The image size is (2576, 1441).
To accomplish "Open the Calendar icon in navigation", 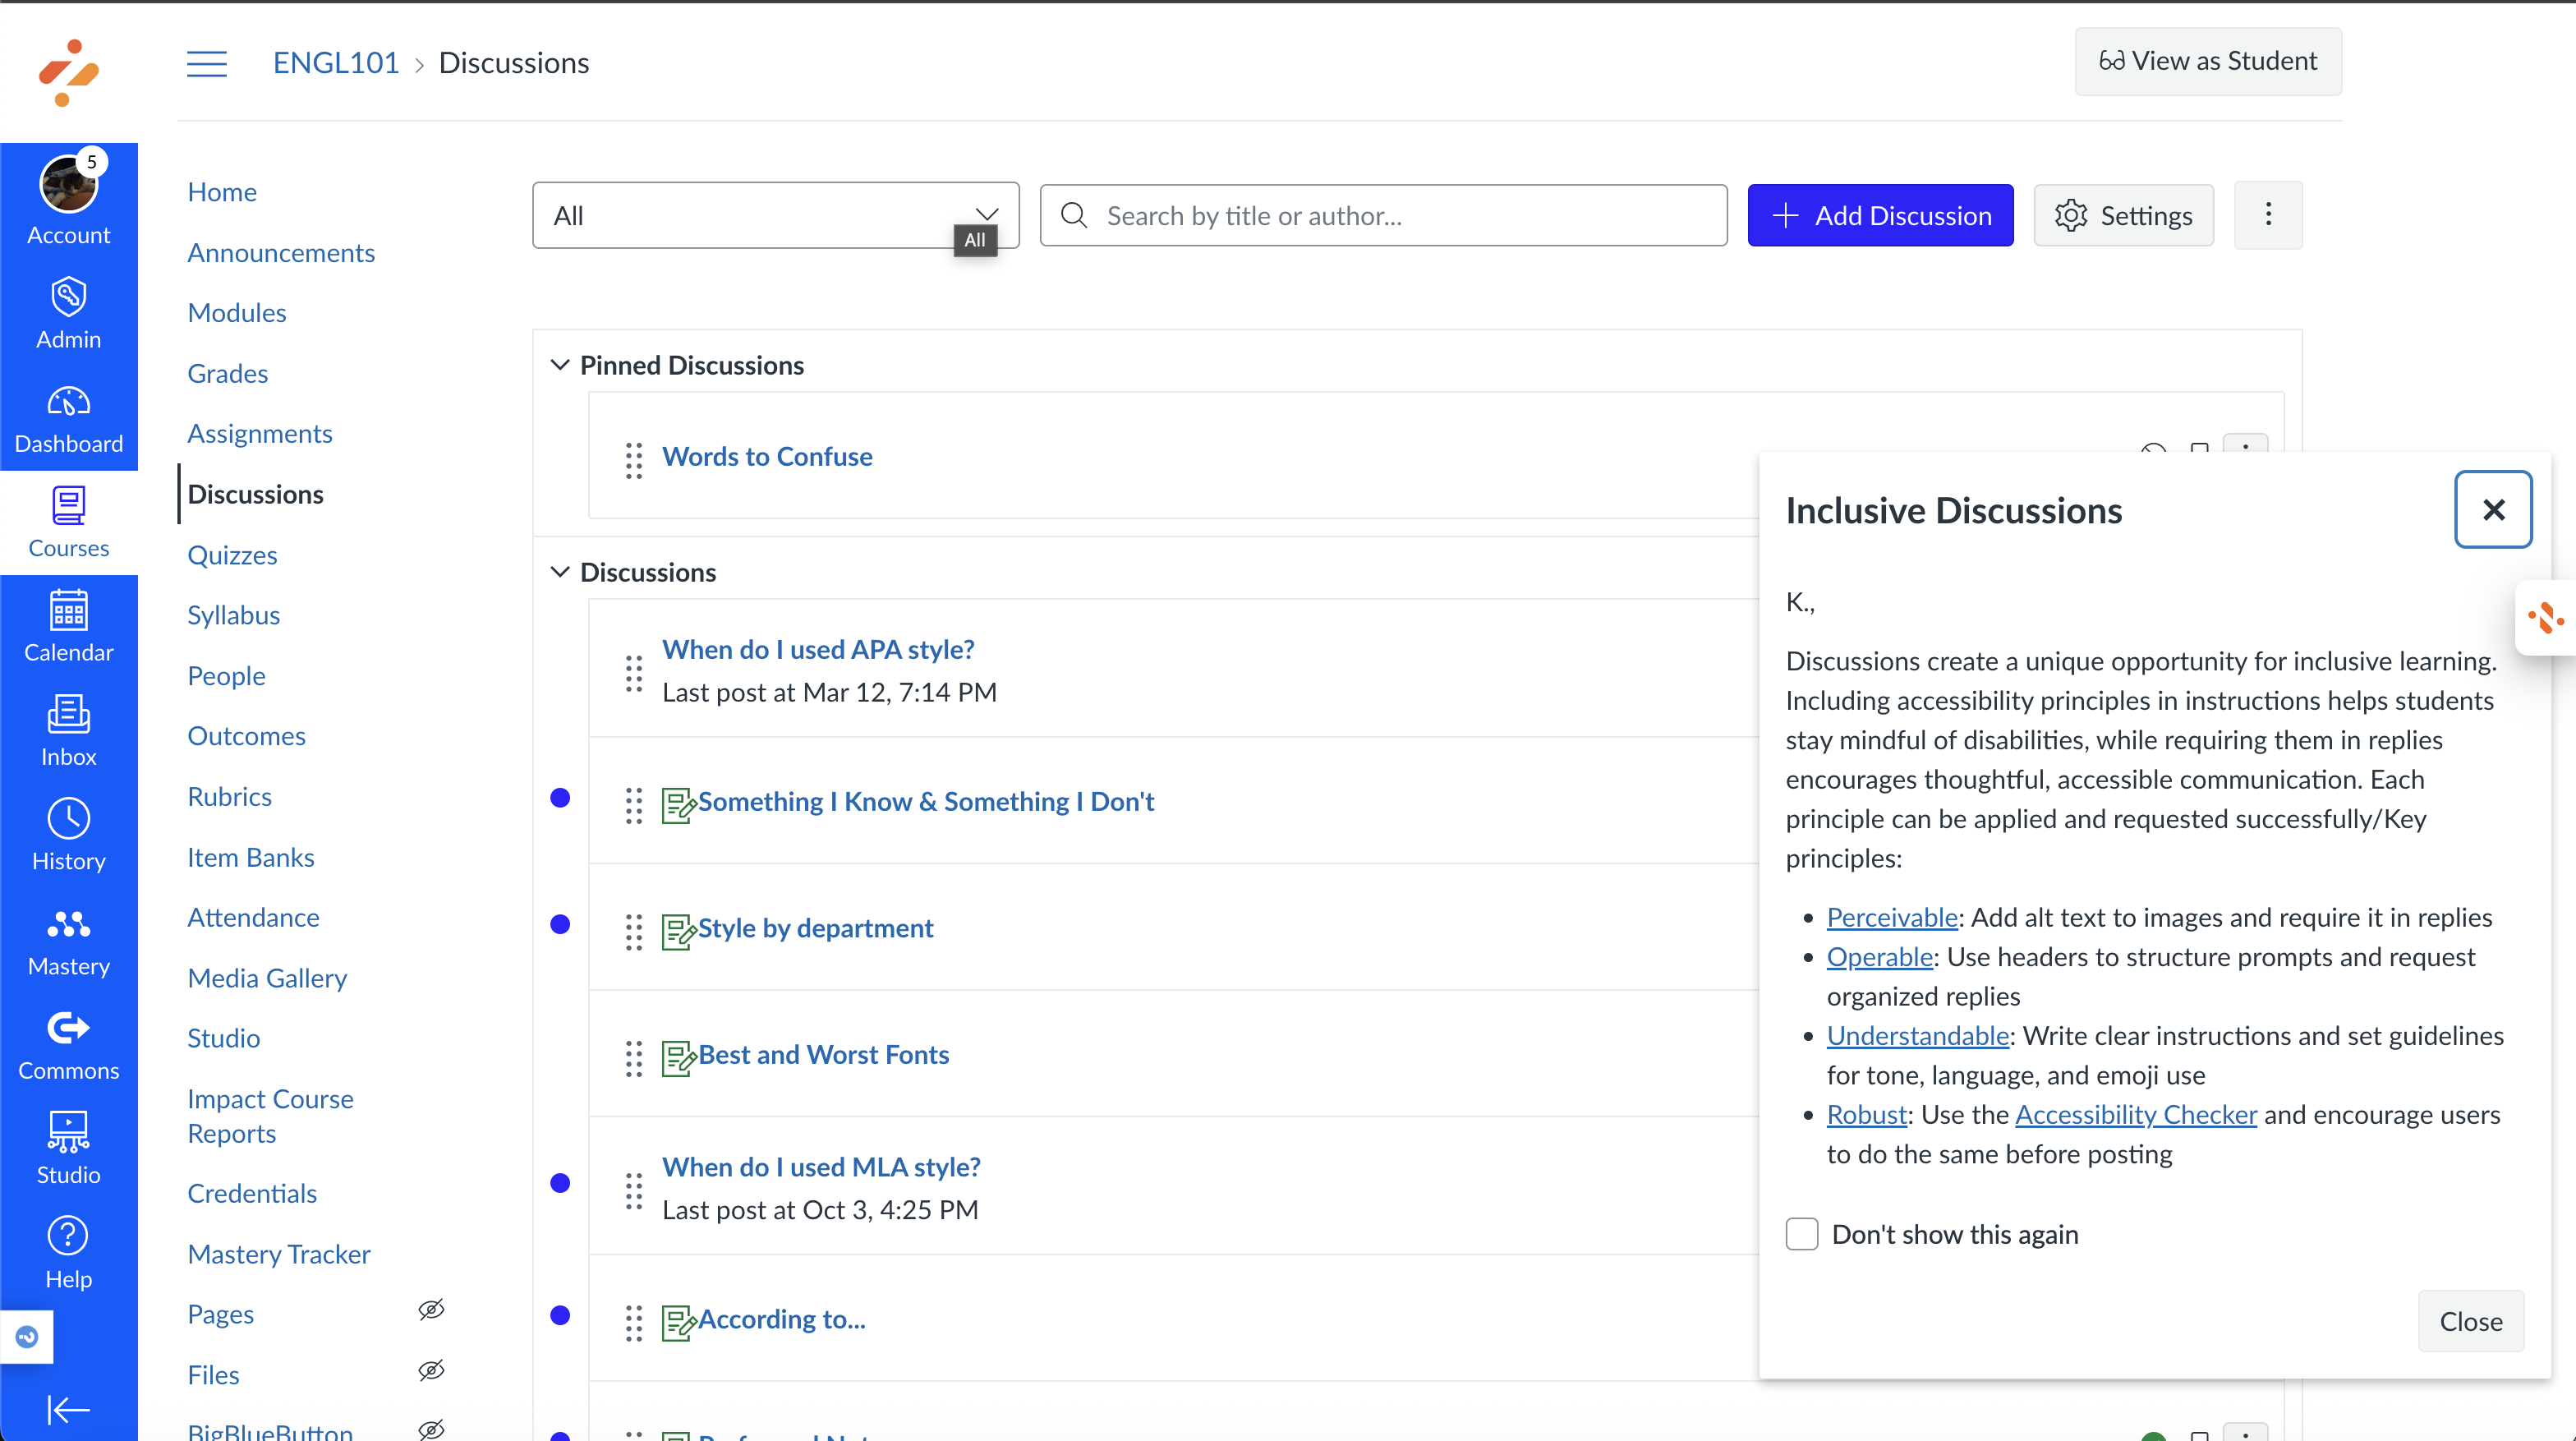I will pyautogui.click(x=68, y=610).
